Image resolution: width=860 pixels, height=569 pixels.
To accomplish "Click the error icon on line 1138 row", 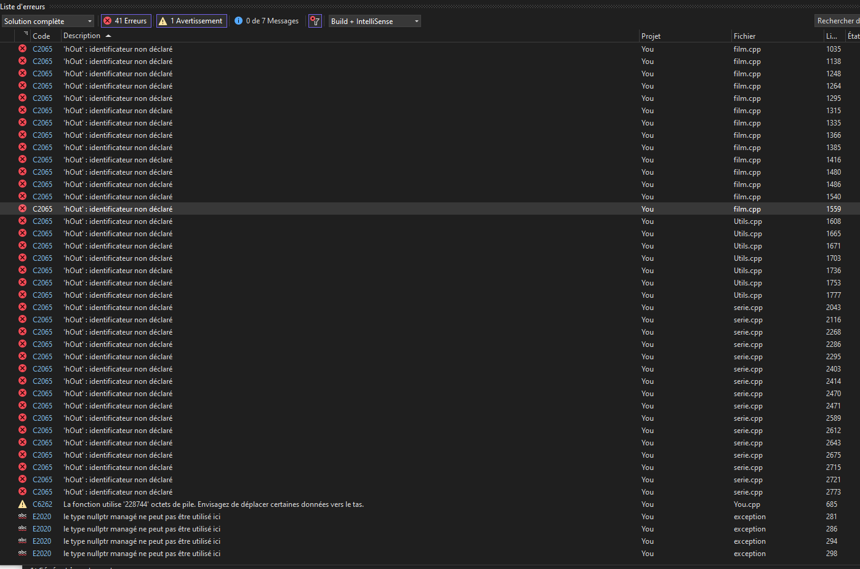I will click(23, 61).
